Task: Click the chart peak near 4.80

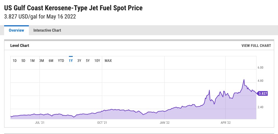Action: pyautogui.click(x=244, y=79)
